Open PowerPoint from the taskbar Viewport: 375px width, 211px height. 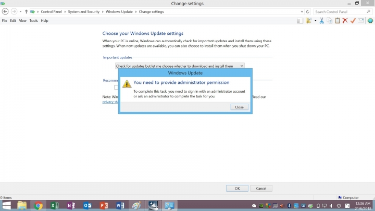coord(104,205)
